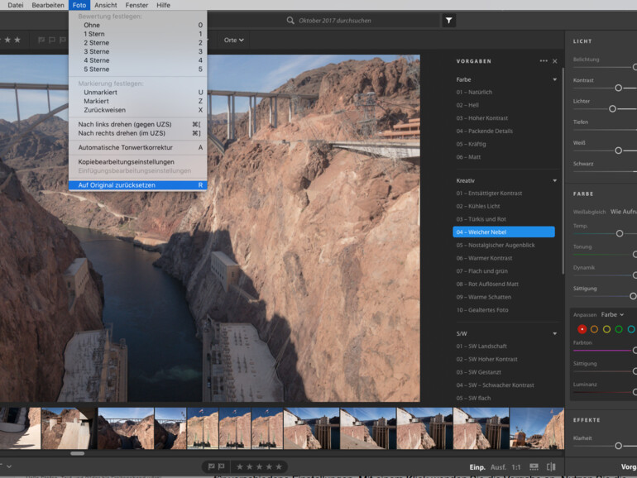637x478 pixels.
Task: Select the yellow color circle in Anpassen
Action: point(606,329)
